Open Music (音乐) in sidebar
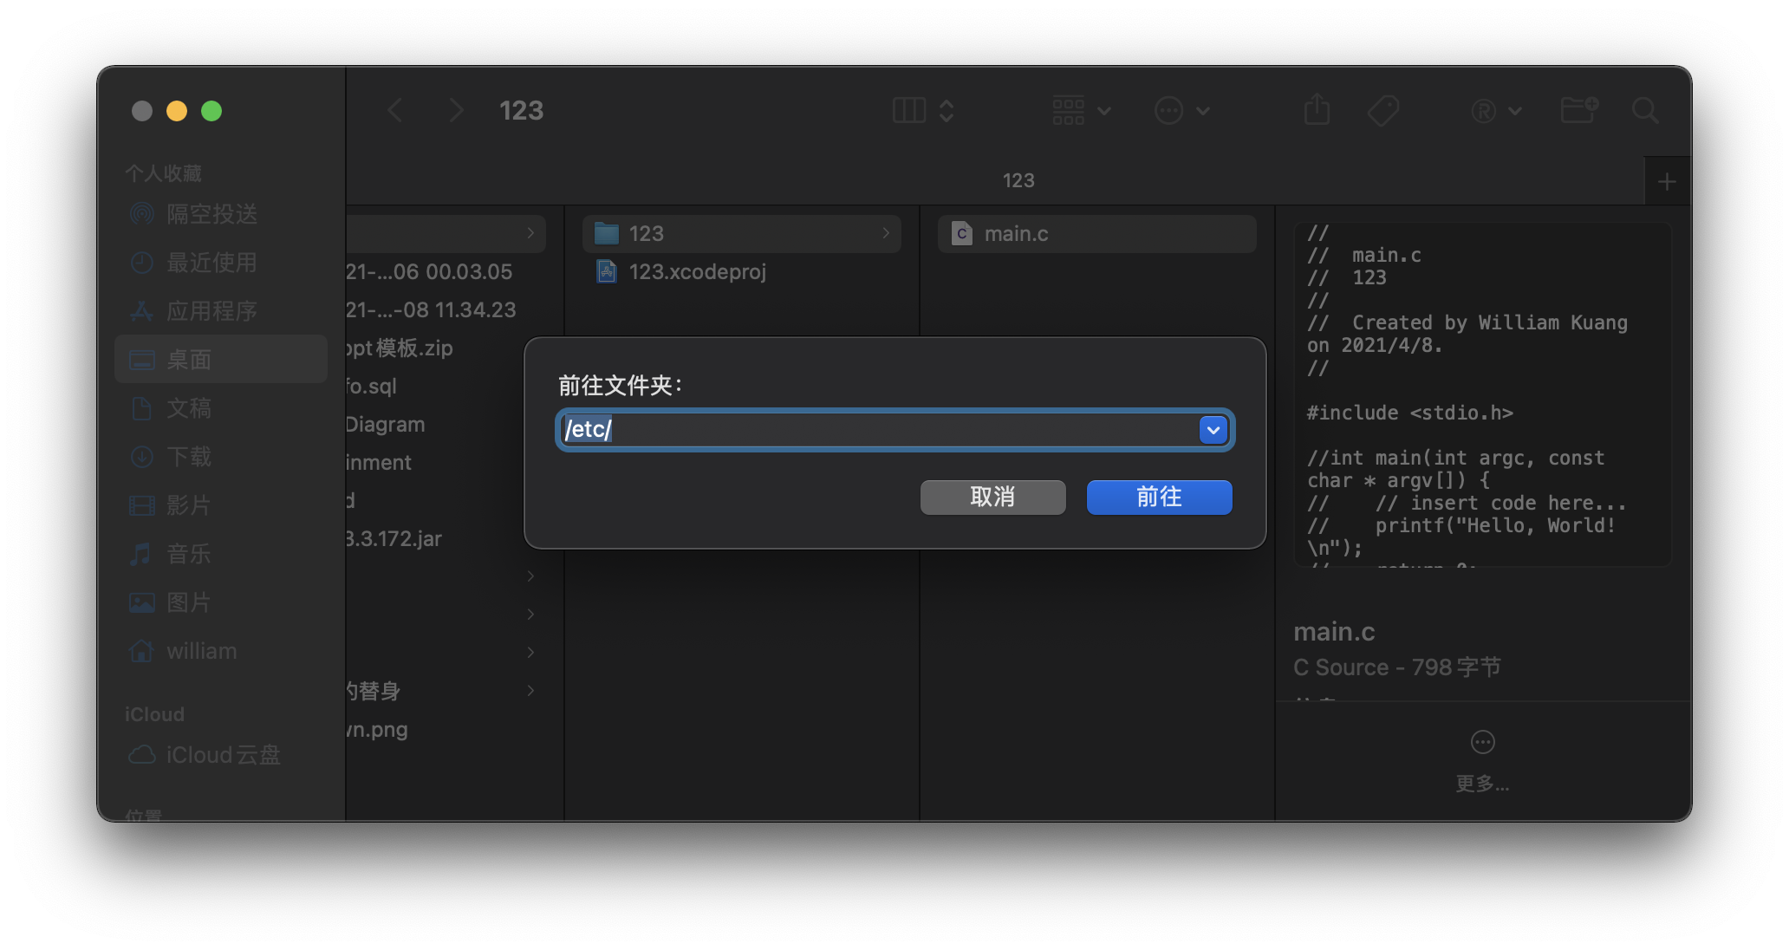Image resolution: width=1789 pixels, height=950 pixels. [221, 554]
